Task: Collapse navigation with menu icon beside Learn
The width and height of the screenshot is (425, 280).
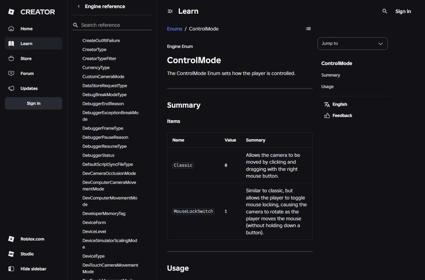Action: 170,11
